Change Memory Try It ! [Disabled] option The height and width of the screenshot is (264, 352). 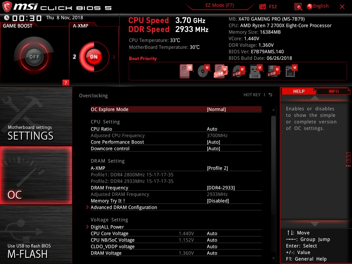pyautogui.click(x=218, y=201)
